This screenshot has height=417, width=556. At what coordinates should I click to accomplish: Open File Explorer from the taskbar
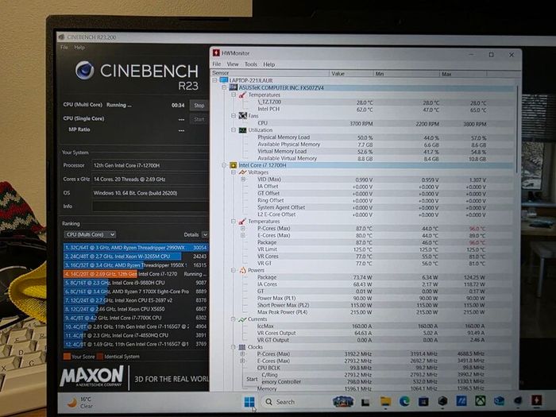[385, 401]
